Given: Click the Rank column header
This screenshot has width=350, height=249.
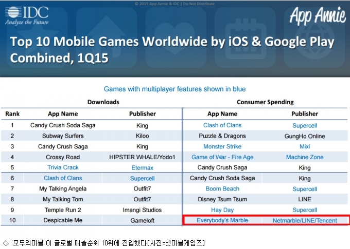Looking at the screenshot, I should pos(12,114).
